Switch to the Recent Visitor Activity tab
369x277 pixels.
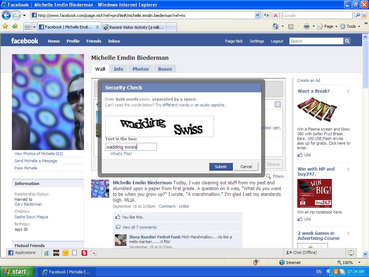click(x=134, y=27)
